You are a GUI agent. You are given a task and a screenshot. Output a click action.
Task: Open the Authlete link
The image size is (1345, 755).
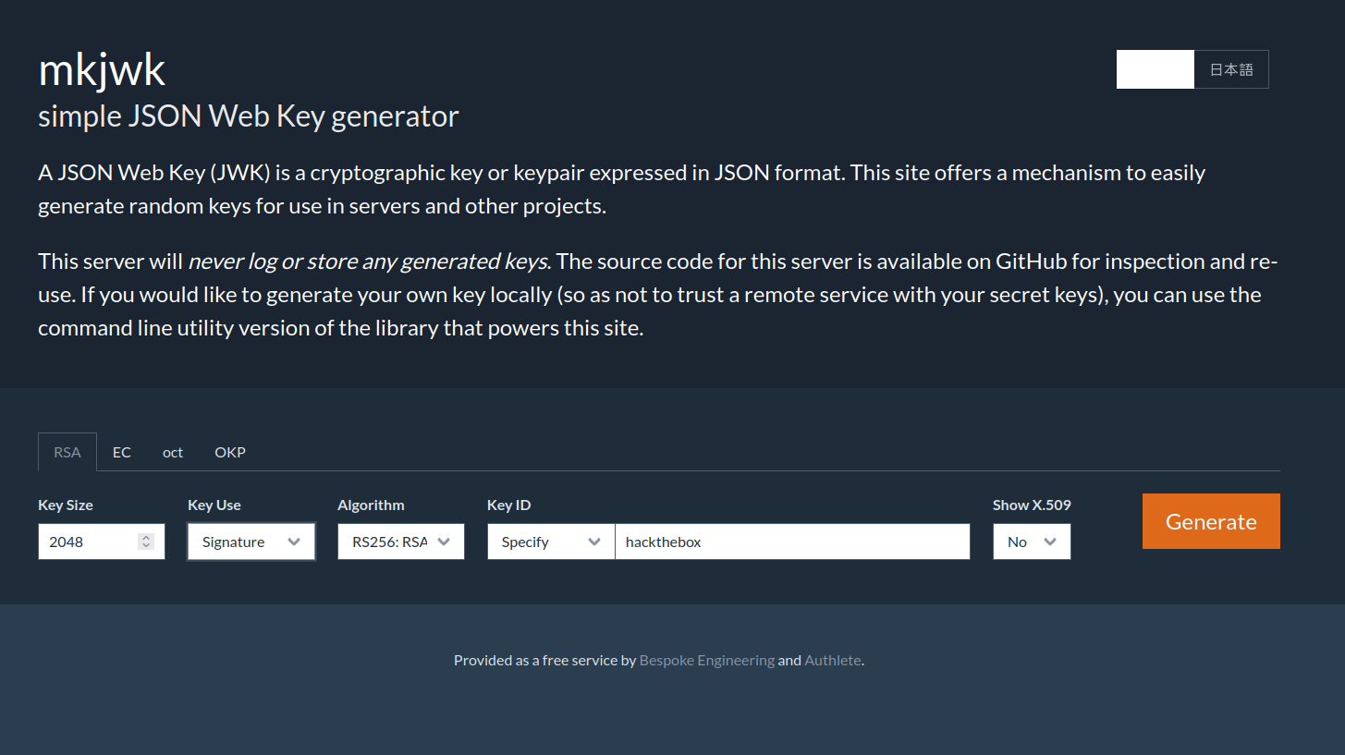(x=833, y=660)
